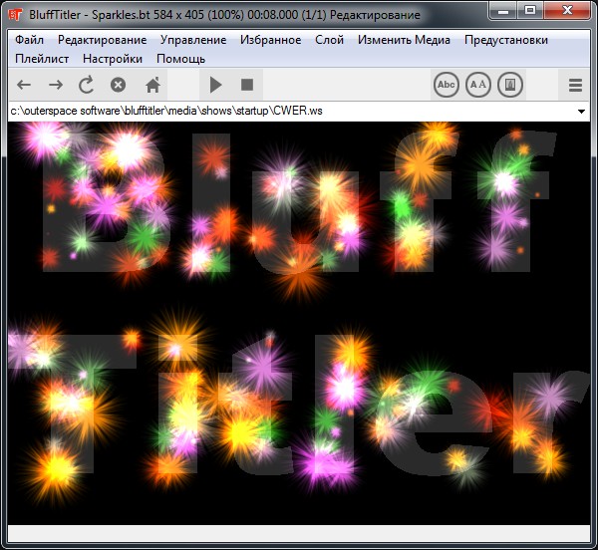Viewport: 598px width, 550px height.
Task: Play the show with the play button
Action: click(x=215, y=86)
